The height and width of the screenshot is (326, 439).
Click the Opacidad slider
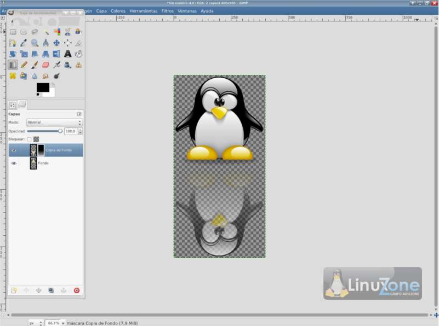[44, 131]
